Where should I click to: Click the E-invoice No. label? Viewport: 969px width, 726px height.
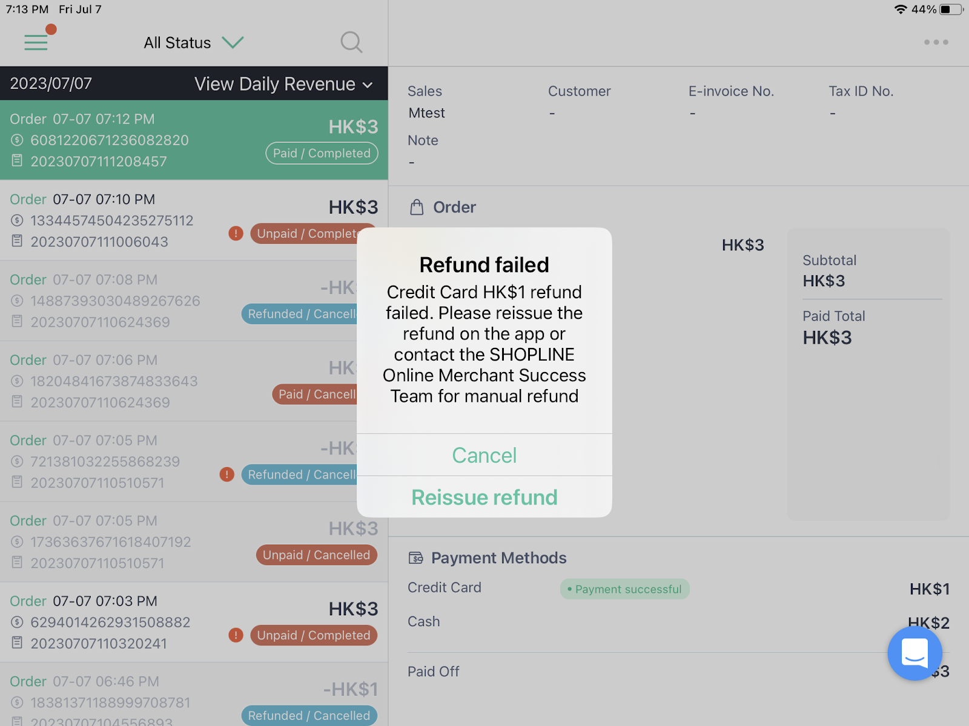[x=732, y=91]
